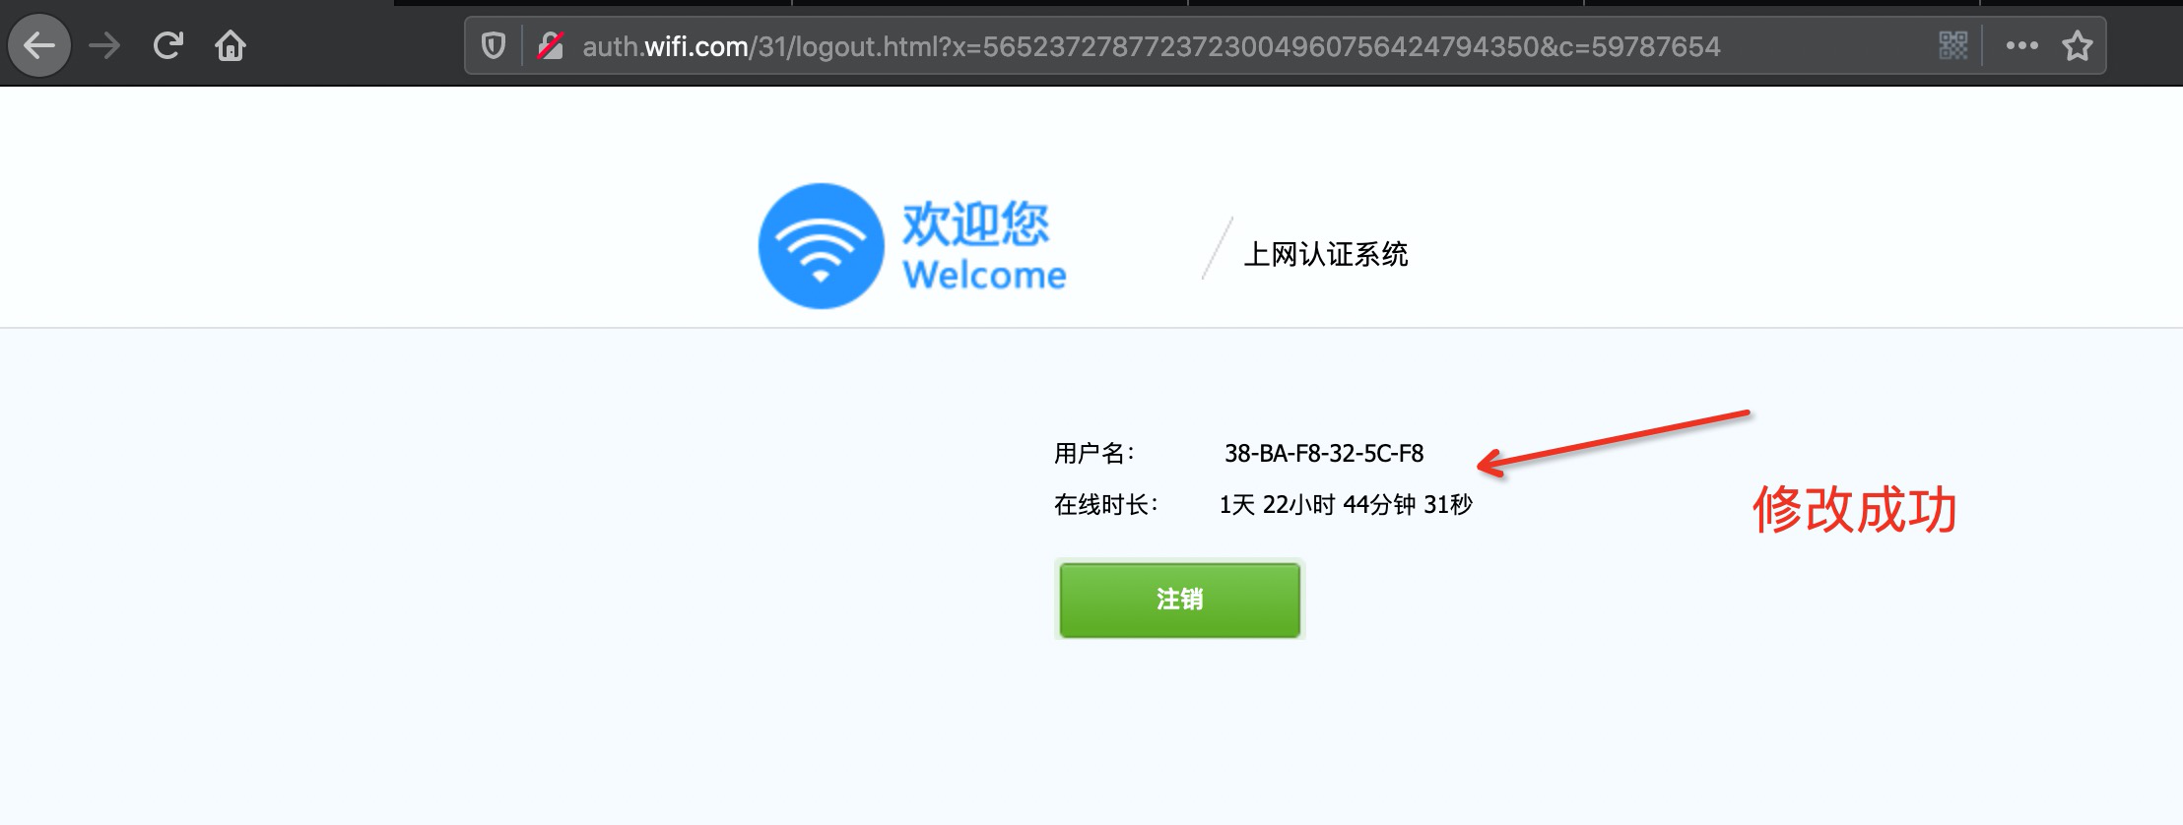The image size is (2183, 825).
Task: Click the 上网认证系统 heading
Action: (1326, 255)
